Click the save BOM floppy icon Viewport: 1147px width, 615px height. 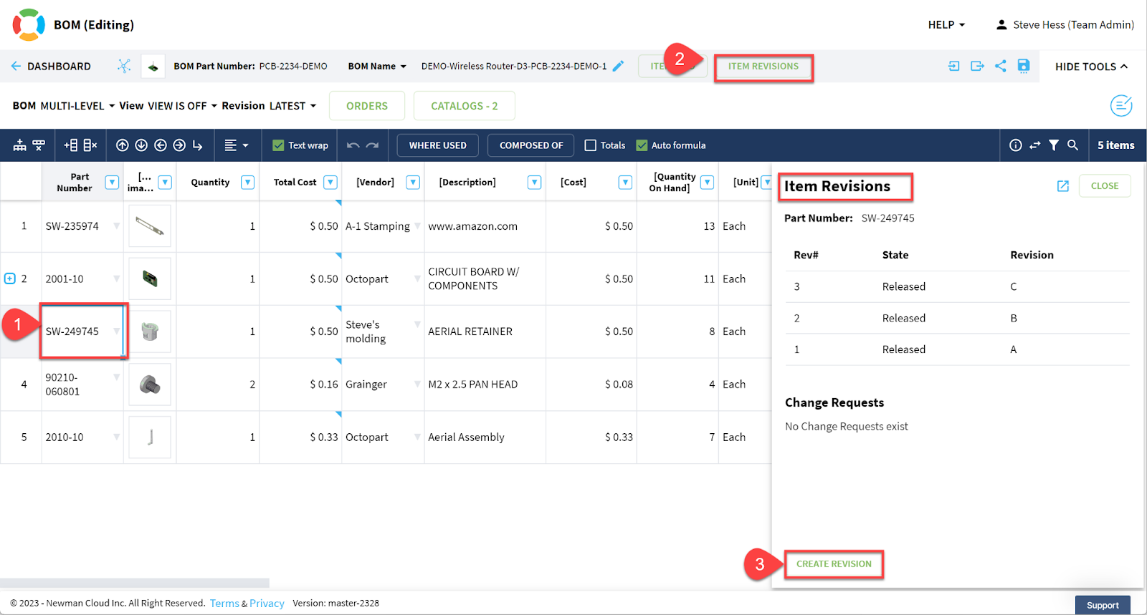tap(1023, 66)
